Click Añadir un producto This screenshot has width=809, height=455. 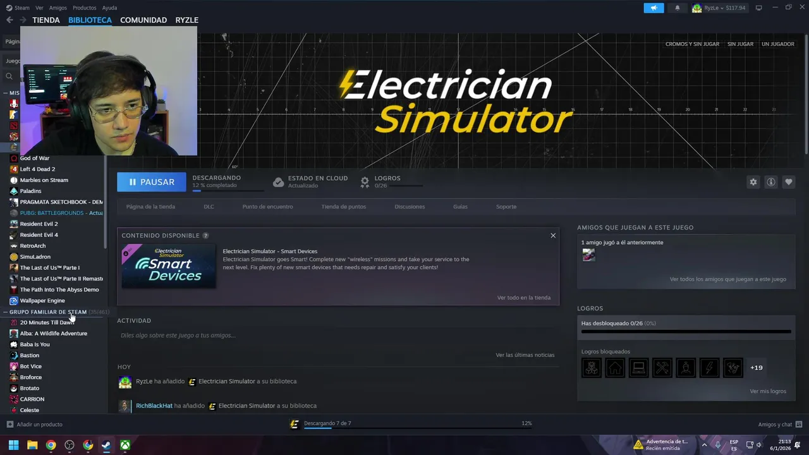click(x=35, y=425)
